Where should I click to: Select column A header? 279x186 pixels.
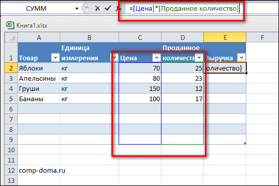coord(39,37)
